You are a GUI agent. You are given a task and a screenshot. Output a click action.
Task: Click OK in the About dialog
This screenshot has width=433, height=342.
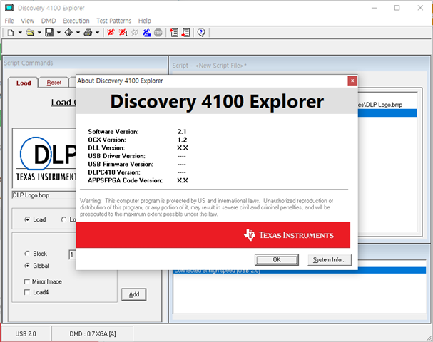coord(277,260)
